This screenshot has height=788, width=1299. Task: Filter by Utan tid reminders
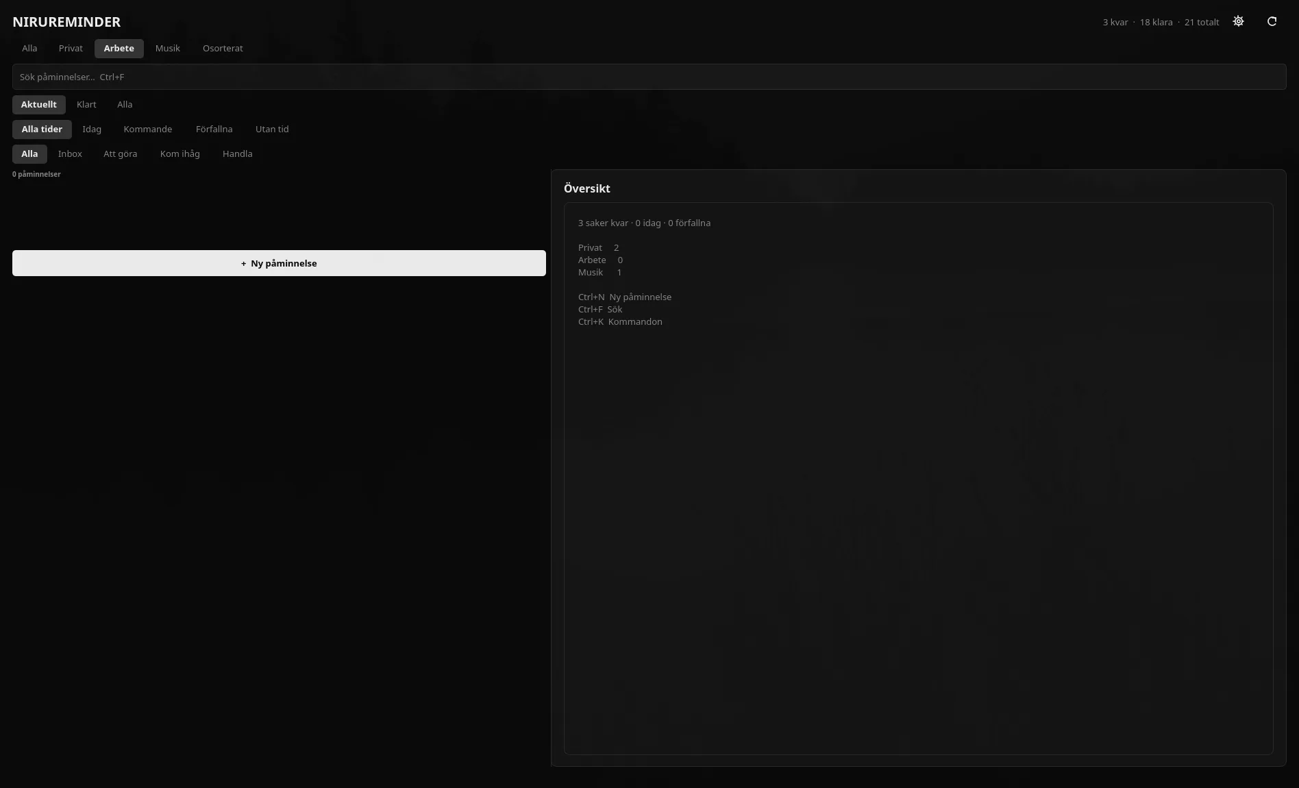(272, 130)
